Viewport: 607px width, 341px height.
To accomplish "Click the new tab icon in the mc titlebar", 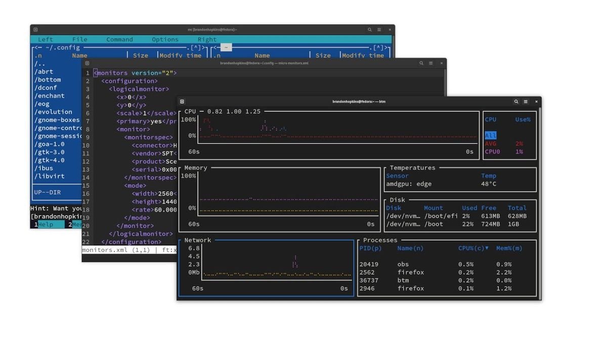I will point(35,29).
